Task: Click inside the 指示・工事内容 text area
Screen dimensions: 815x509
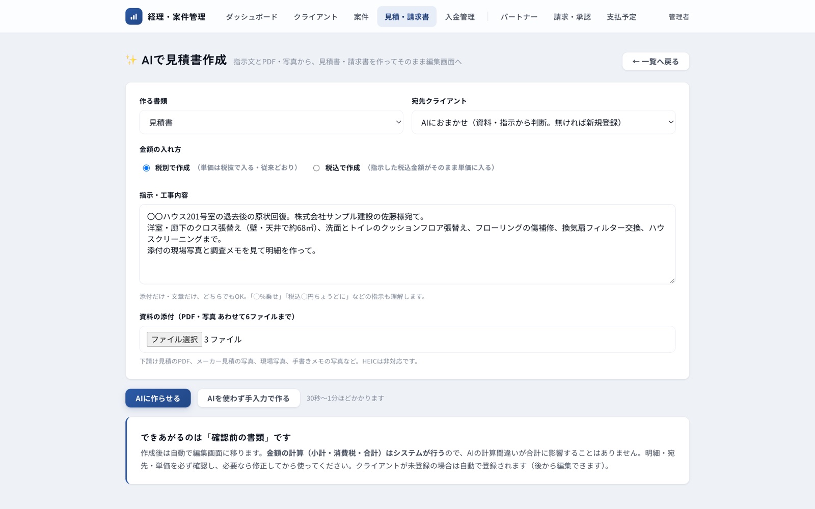Action: [x=407, y=244]
